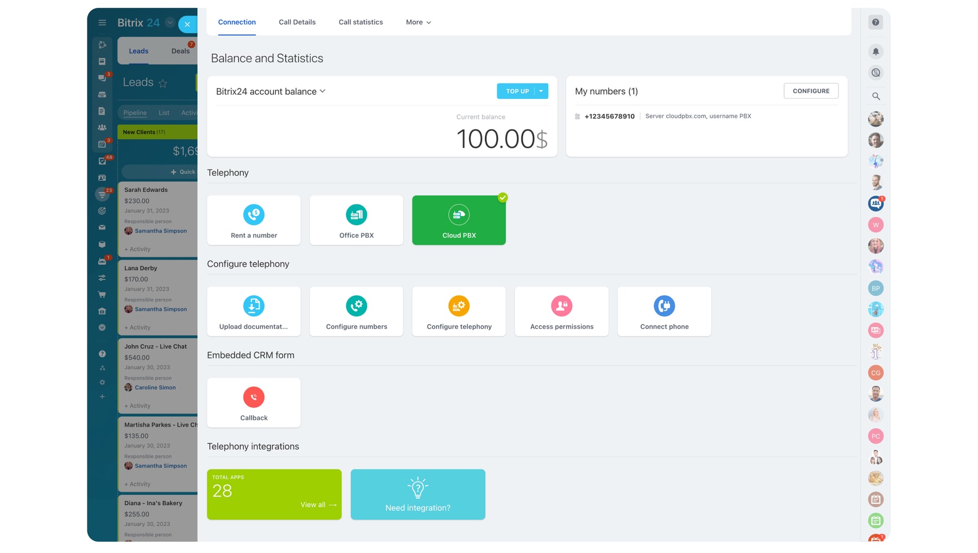Screen dimensions: 978x553
Task: Expand the More tab menu
Action: point(418,22)
